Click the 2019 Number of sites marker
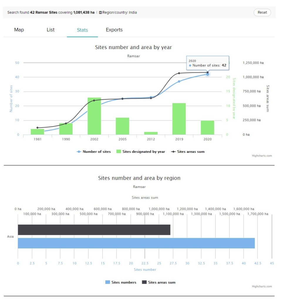The height and width of the screenshot is (301, 285). pyautogui.click(x=179, y=81)
